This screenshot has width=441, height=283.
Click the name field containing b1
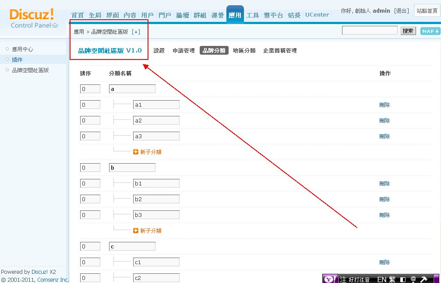(x=156, y=183)
